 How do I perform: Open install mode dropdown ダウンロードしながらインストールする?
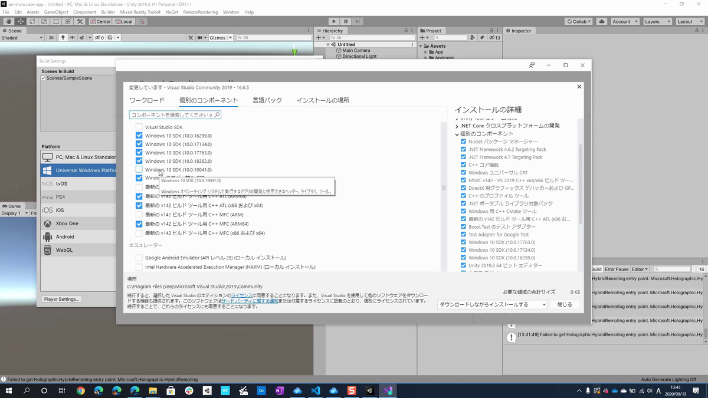click(493, 305)
